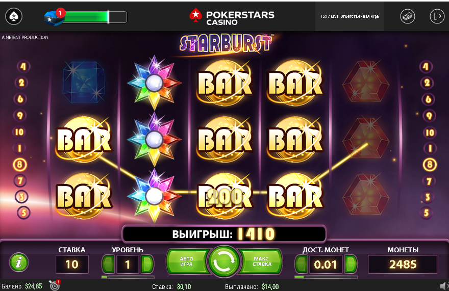This screenshot has height=291, width=449.
Task: Mute sound with the speaker icon
Action: point(443,286)
